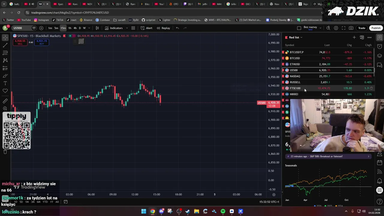Open the favorites heart drawing tool
This screenshot has width=384, height=216.
(x=5, y=91)
